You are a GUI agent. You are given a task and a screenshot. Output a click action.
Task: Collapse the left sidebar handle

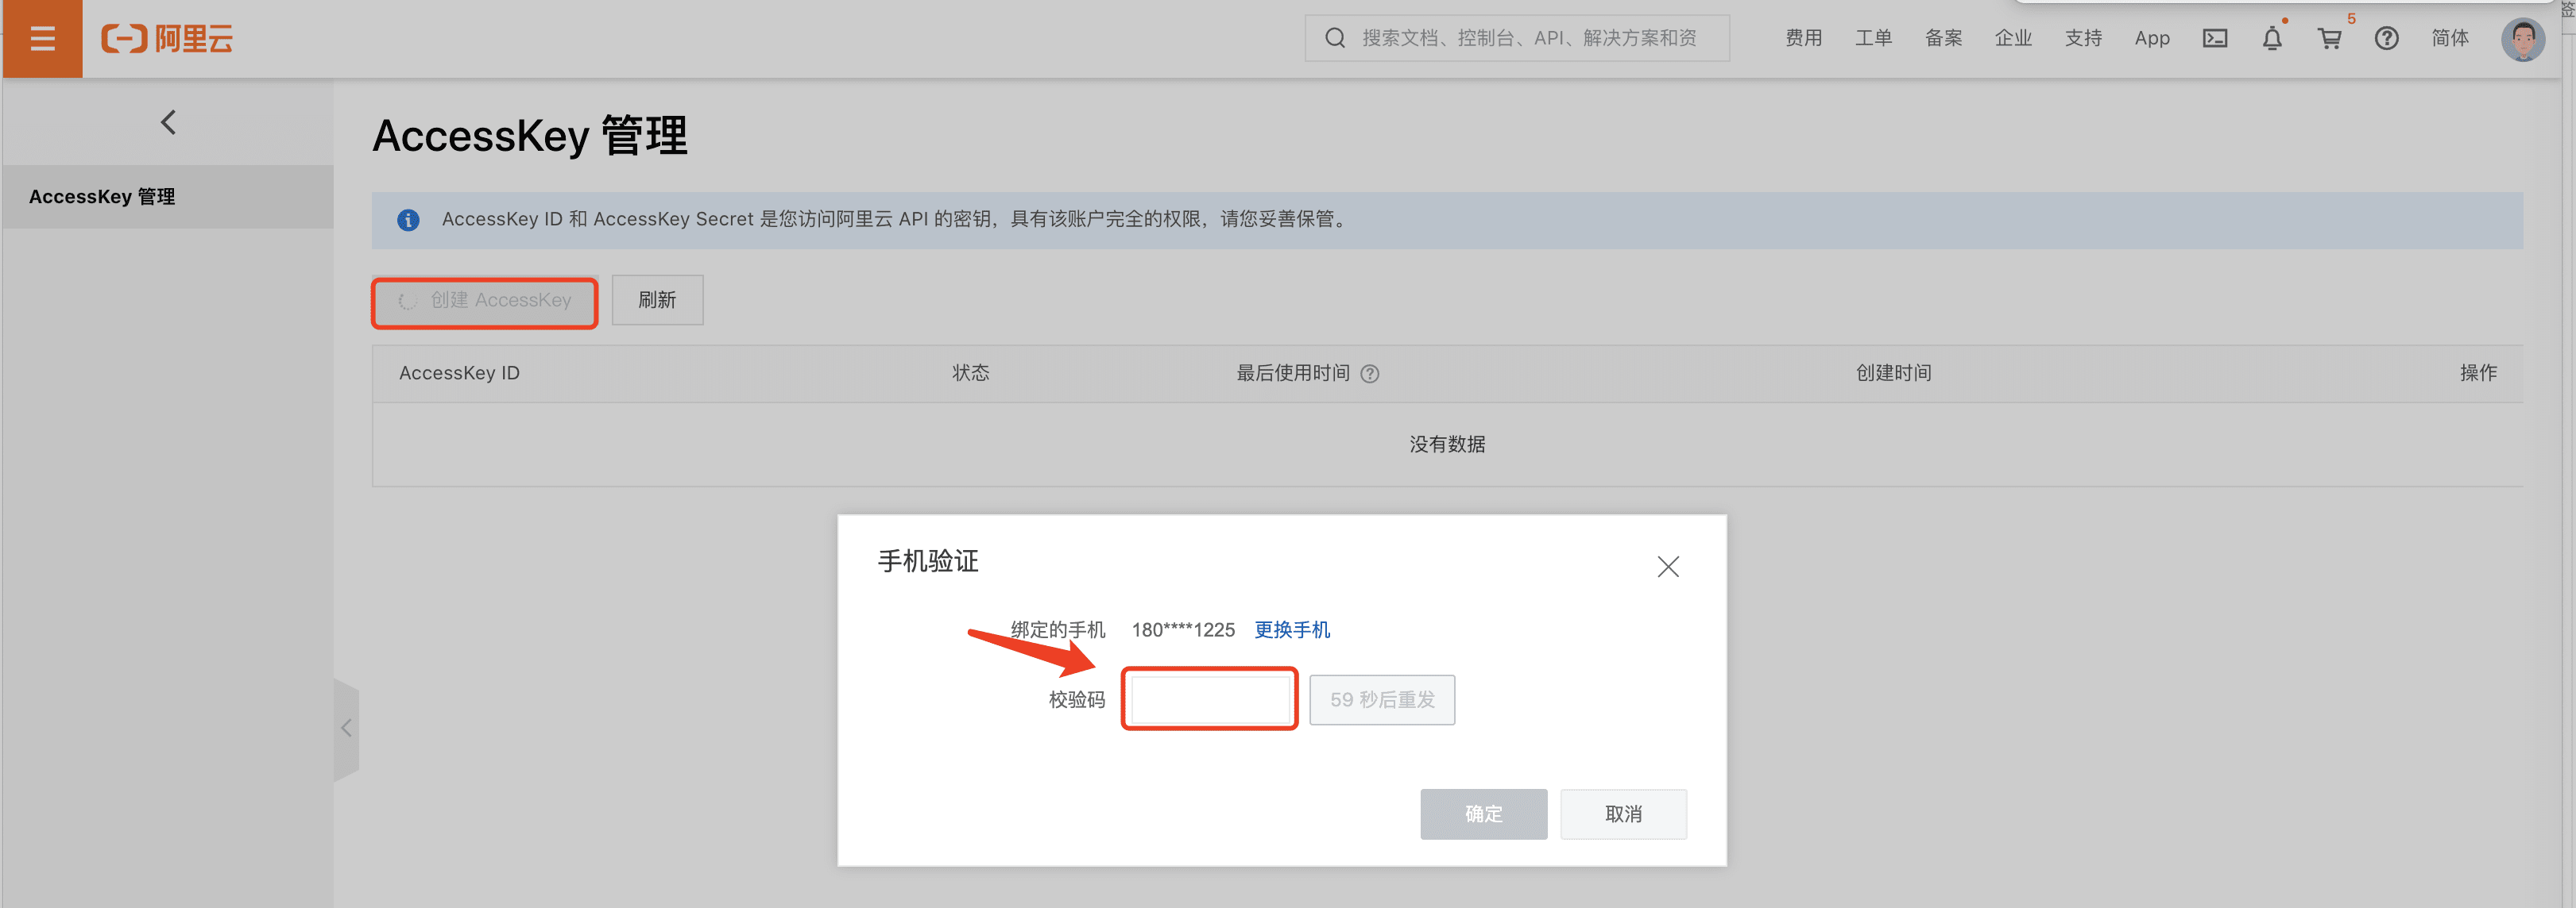pyautogui.click(x=346, y=728)
